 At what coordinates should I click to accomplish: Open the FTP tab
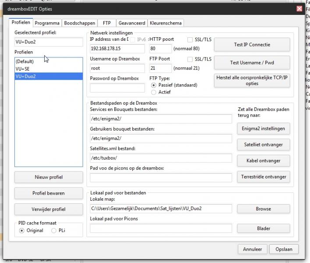coord(106,23)
